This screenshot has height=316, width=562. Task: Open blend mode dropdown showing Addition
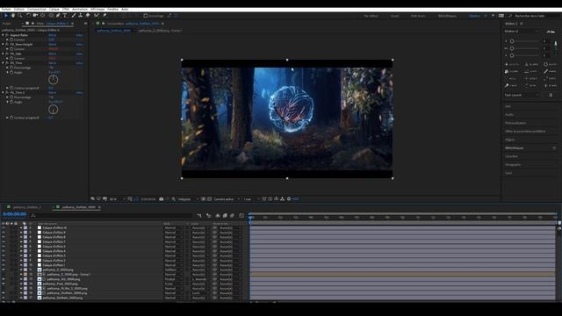tap(174, 269)
